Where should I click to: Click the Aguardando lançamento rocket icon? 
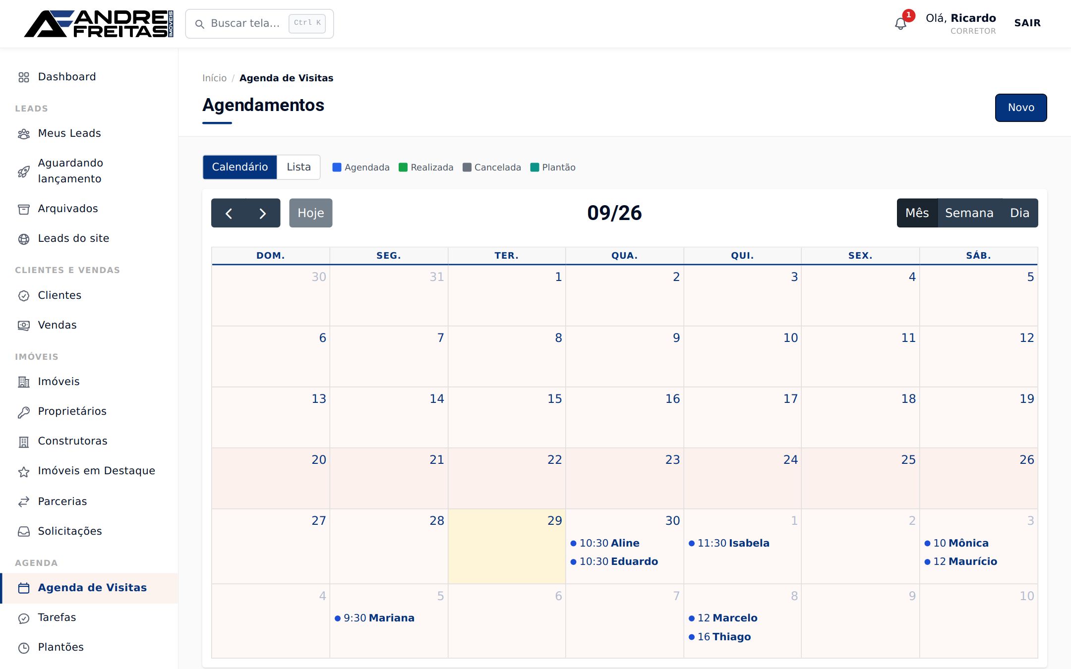pyautogui.click(x=24, y=171)
